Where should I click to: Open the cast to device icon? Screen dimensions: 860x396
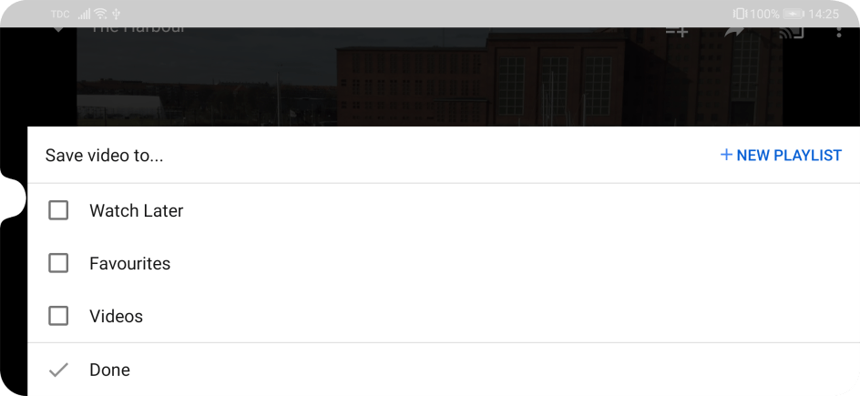[x=791, y=32]
